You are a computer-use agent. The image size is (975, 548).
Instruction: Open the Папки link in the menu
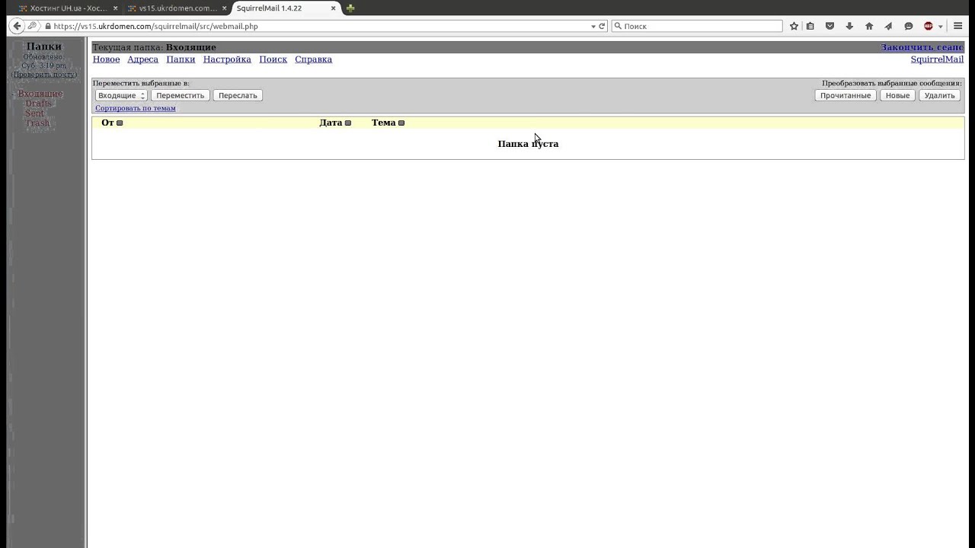[x=181, y=59]
